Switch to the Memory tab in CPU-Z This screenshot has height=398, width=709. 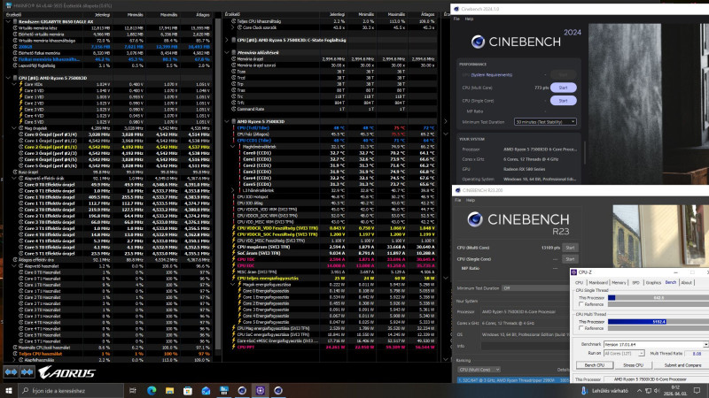tap(619, 282)
